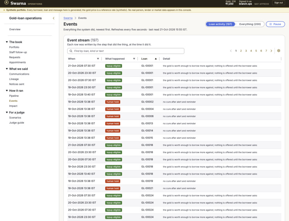
Task: Open Requests page
Action: click(x=15, y=57)
